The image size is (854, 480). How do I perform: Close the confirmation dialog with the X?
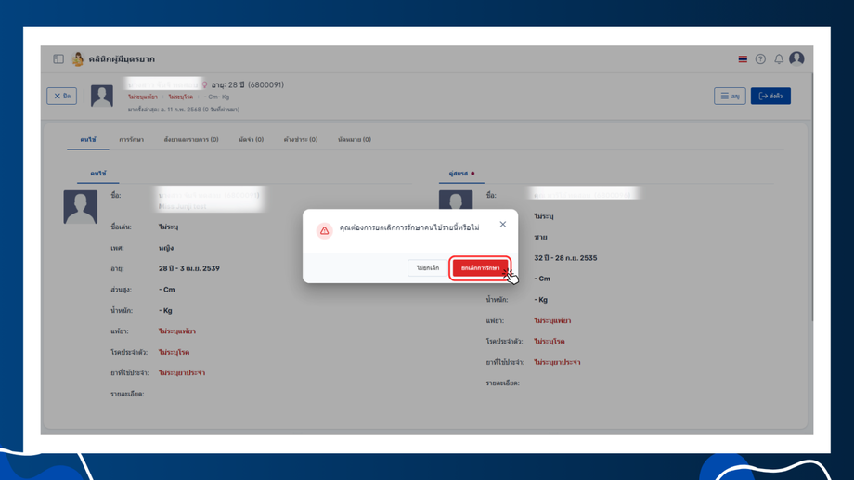(503, 225)
